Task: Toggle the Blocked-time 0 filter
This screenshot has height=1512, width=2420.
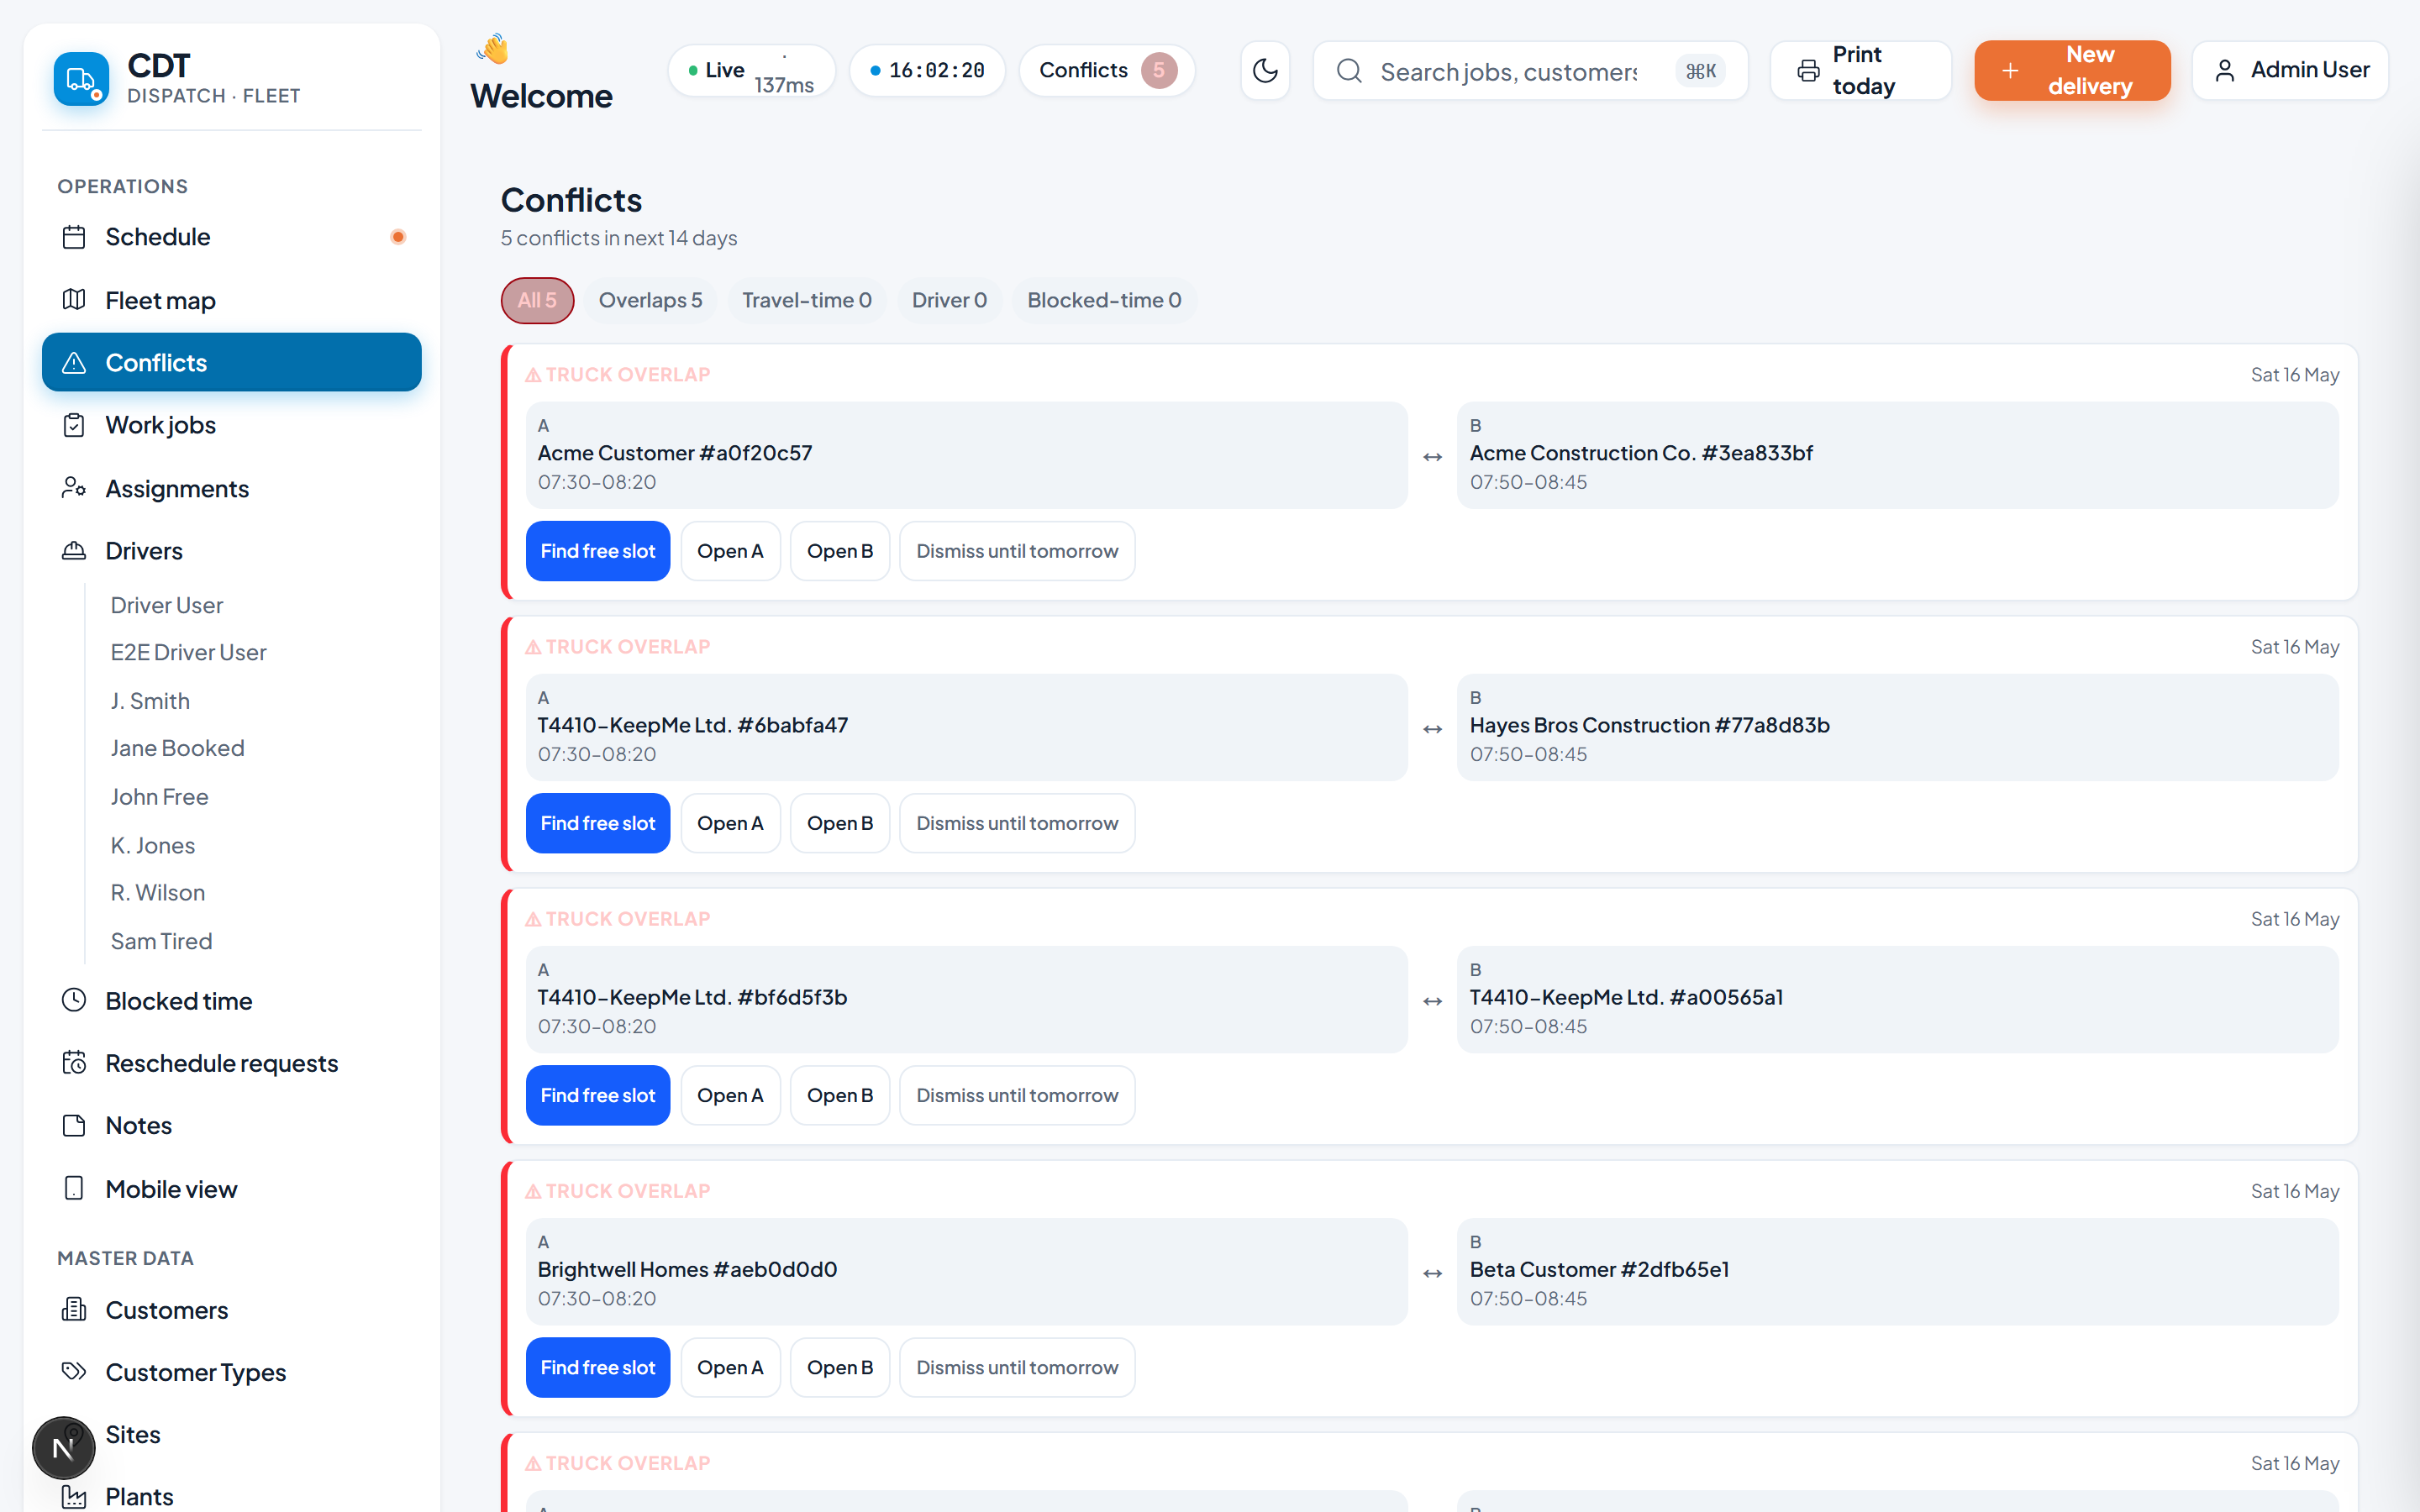Action: (1104, 300)
